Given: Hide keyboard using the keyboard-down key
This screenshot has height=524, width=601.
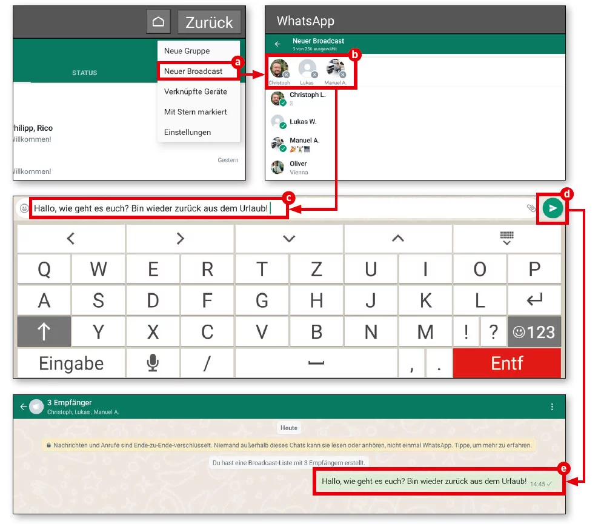Looking at the screenshot, I should pyautogui.click(x=506, y=238).
